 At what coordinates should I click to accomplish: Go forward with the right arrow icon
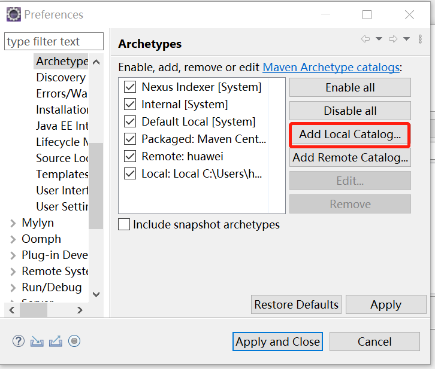click(x=393, y=39)
